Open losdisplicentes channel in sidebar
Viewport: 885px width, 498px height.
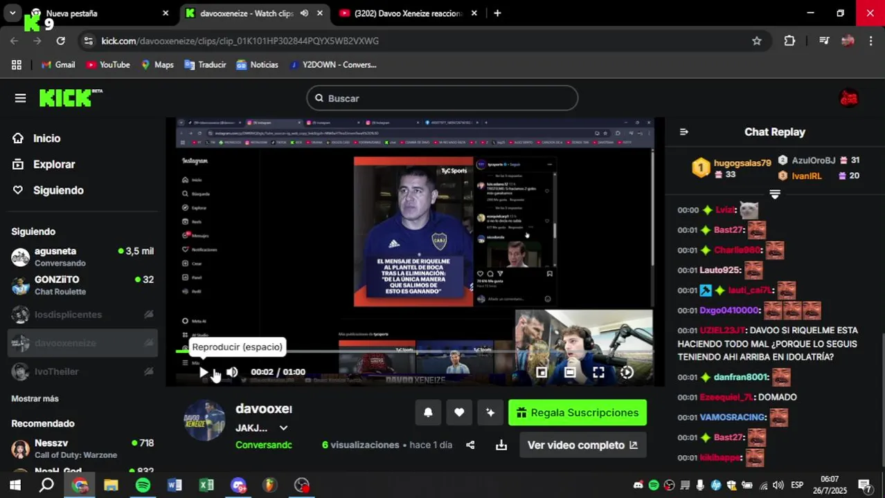[82, 314]
